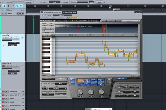Toggle mute on silverHIGH L track
The width and height of the screenshot is (166, 110).
tap(3, 92)
